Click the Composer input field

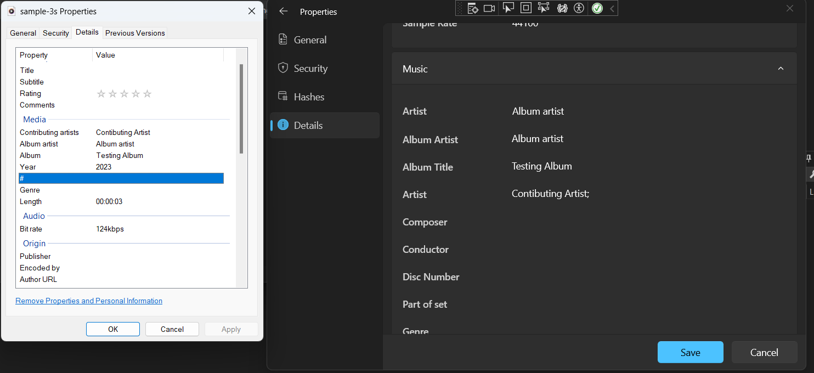[x=603, y=222]
